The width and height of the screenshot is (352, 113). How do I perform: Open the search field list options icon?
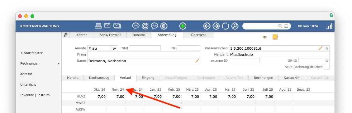click(286, 26)
